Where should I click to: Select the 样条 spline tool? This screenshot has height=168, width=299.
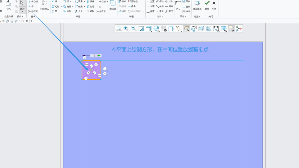coord(67,11)
